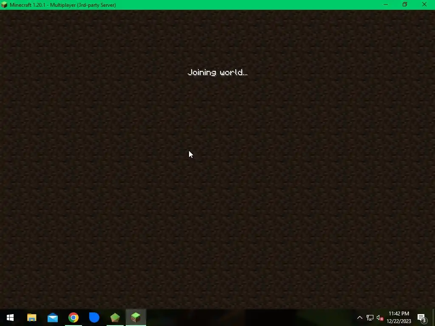Open File Explorer from taskbar
435x326 pixels.
coord(31,318)
